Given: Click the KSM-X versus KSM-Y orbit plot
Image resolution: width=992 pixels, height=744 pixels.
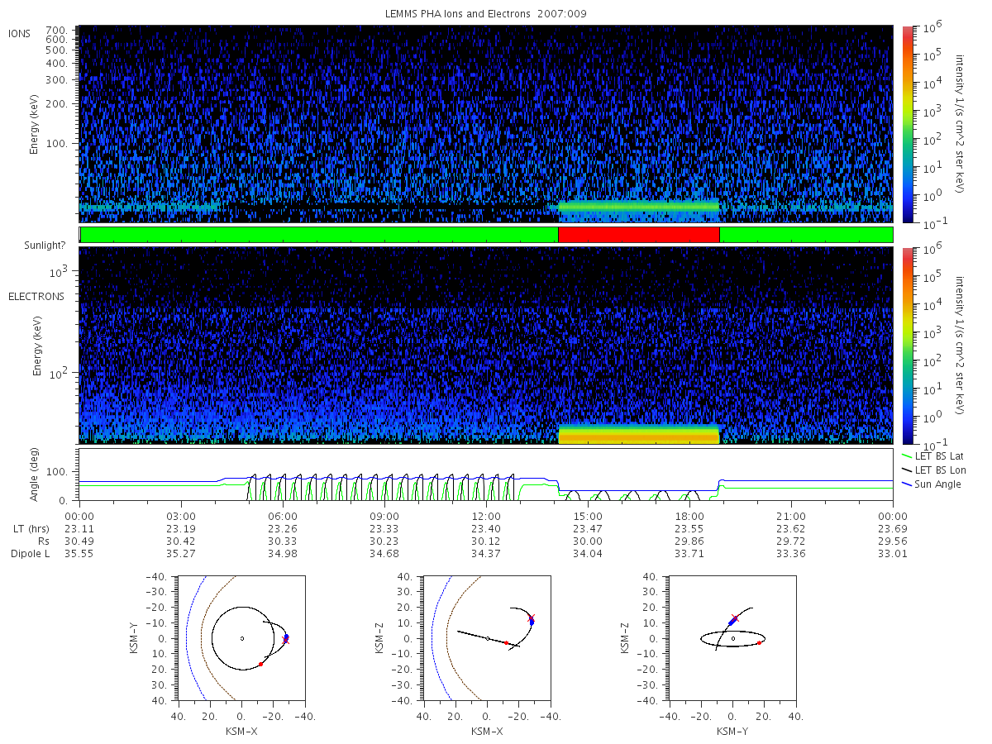Looking at the screenshot, I should (x=241, y=638).
